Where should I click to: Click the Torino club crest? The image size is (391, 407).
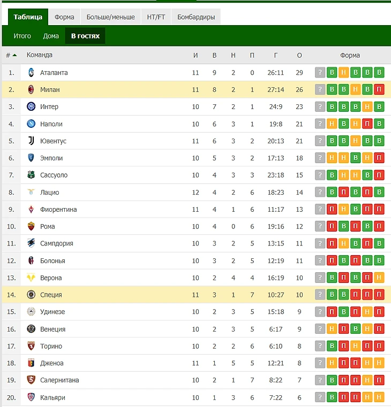coord(31,347)
